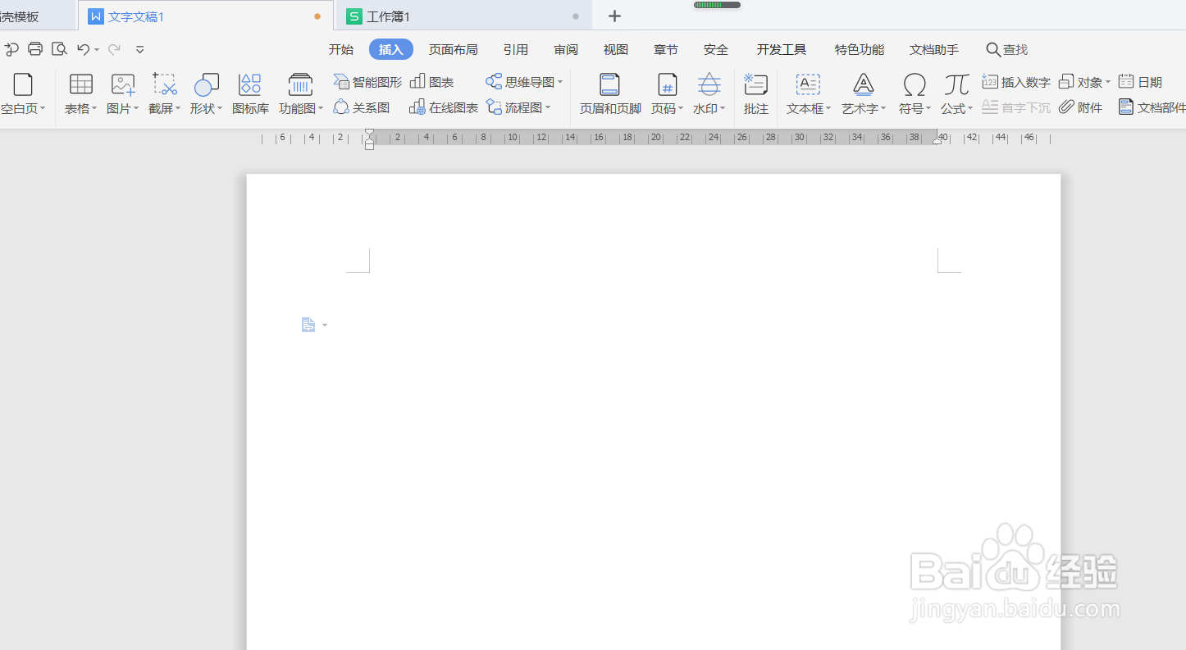
Task: Open the 形状 shapes icon
Action: tap(207, 84)
